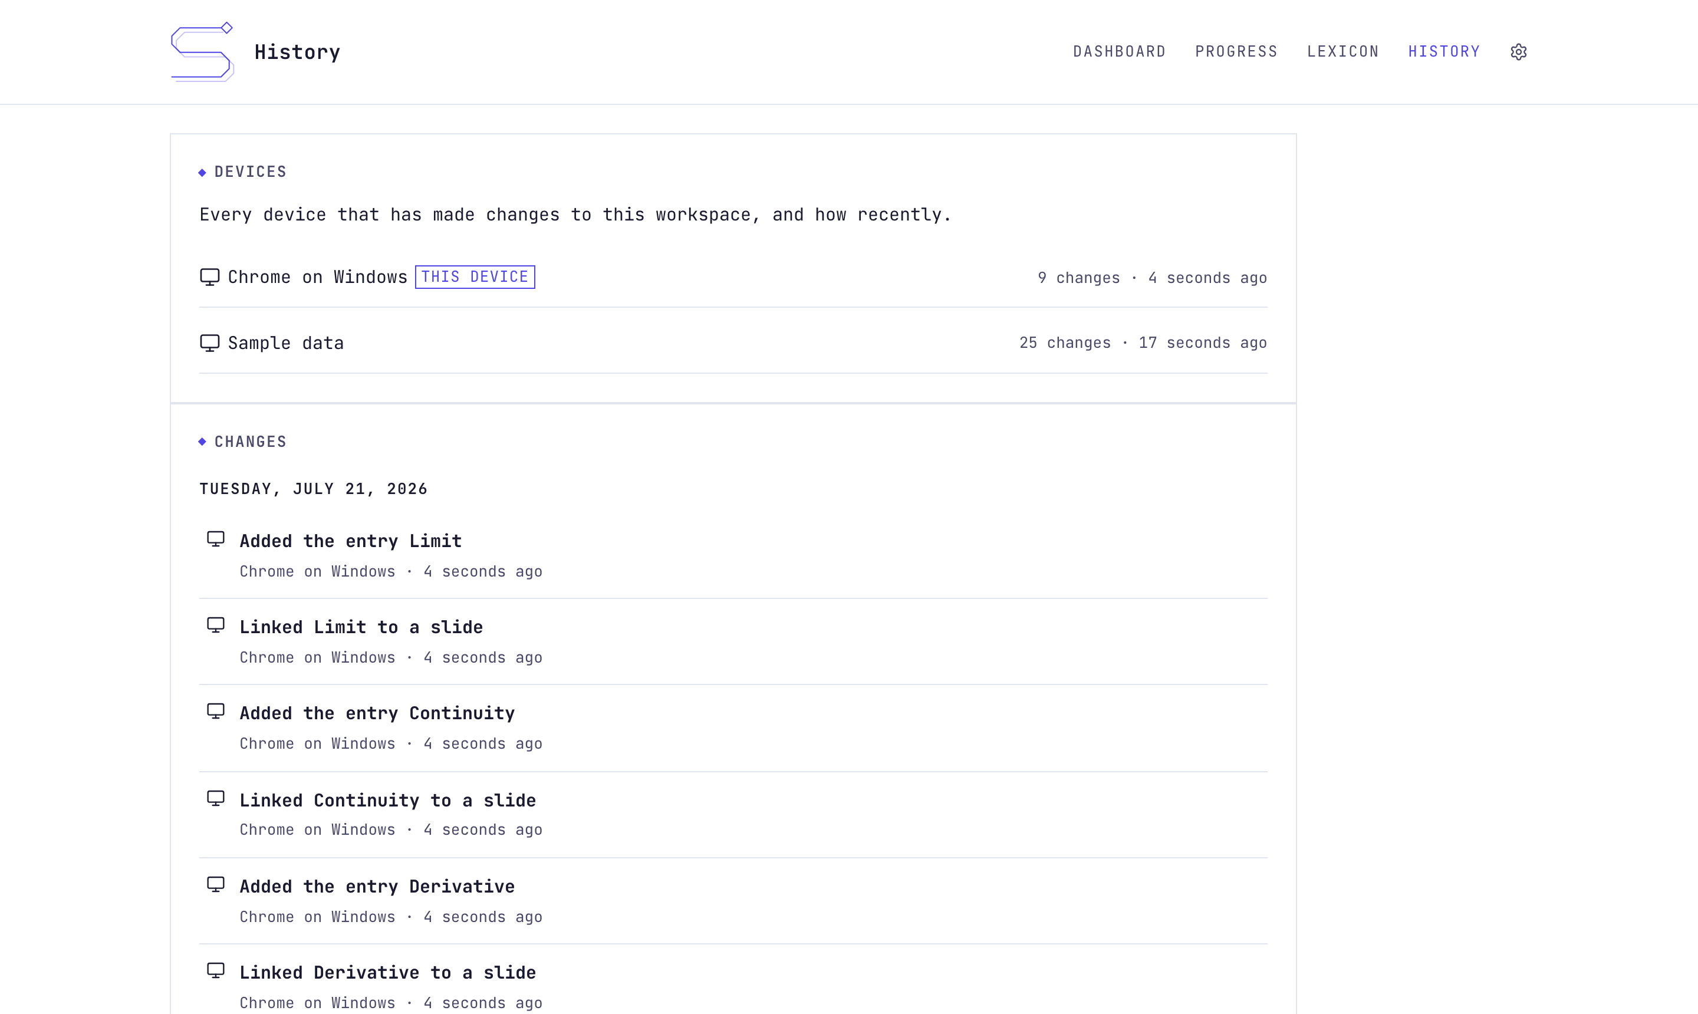Image resolution: width=1698 pixels, height=1014 pixels.
Task: Click monitor icon next to Linked Continuity to a slide
Action: click(x=216, y=799)
